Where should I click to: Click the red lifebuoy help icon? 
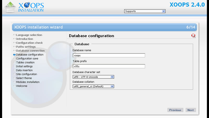tap(193, 36)
